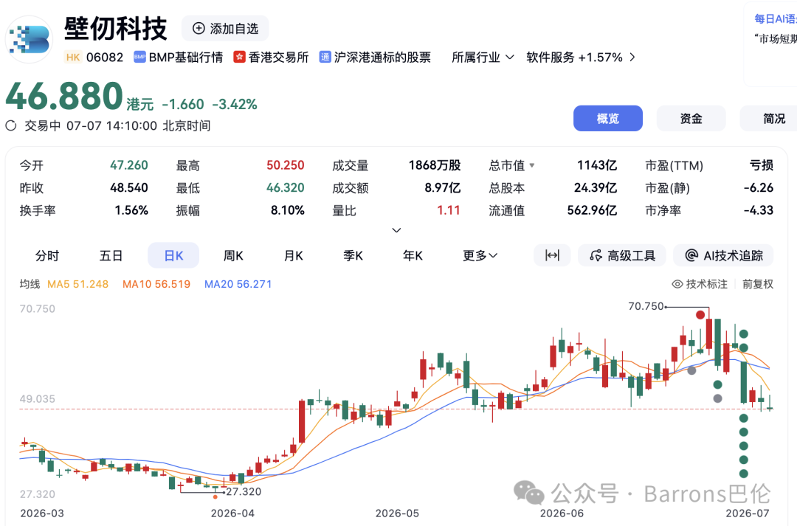
Task: Click the trading status circle icon
Action: pyautogui.click(x=11, y=125)
